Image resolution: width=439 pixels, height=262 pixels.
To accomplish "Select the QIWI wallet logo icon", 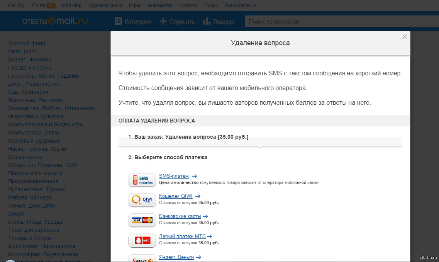I will point(142,200).
